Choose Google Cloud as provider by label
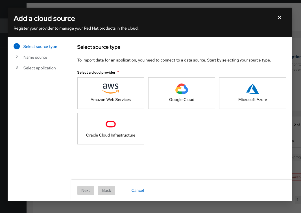Image resolution: width=301 pixels, height=213 pixels. [x=182, y=100]
